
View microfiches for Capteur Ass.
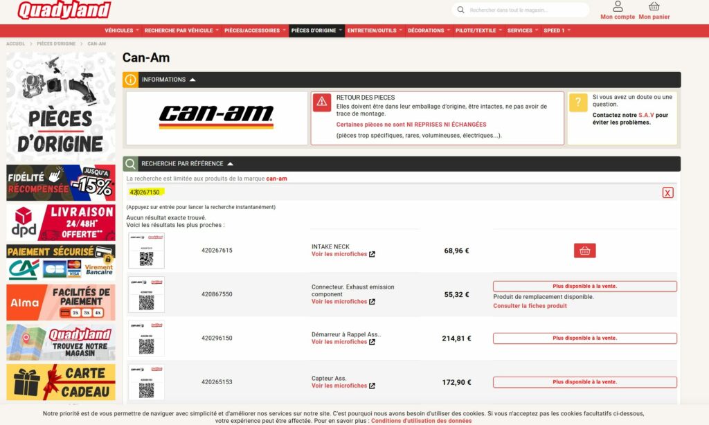(343, 386)
